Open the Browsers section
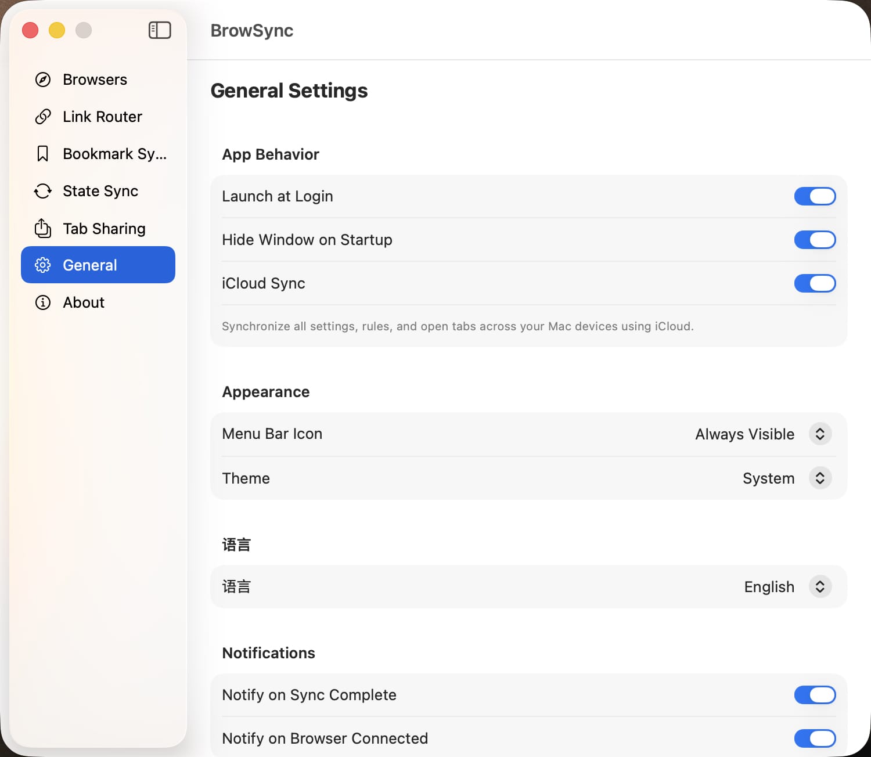The width and height of the screenshot is (871, 757). click(x=98, y=80)
